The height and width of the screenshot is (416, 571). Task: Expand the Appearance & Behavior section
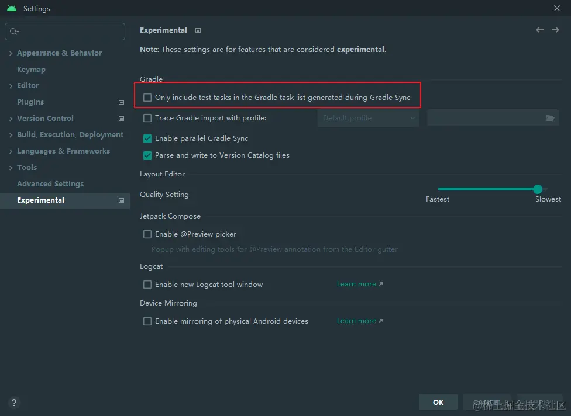tap(11, 53)
